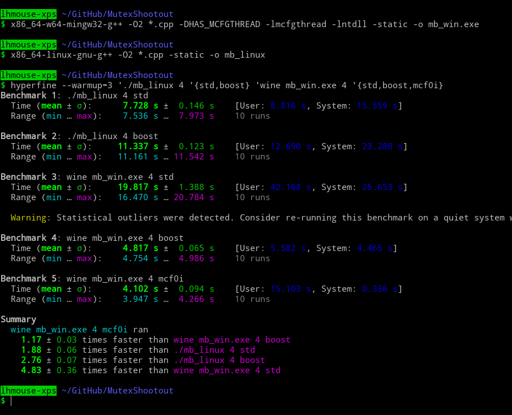Click the System time 25.653 s
This screenshot has height=415, width=512.
pyautogui.click(x=382, y=187)
